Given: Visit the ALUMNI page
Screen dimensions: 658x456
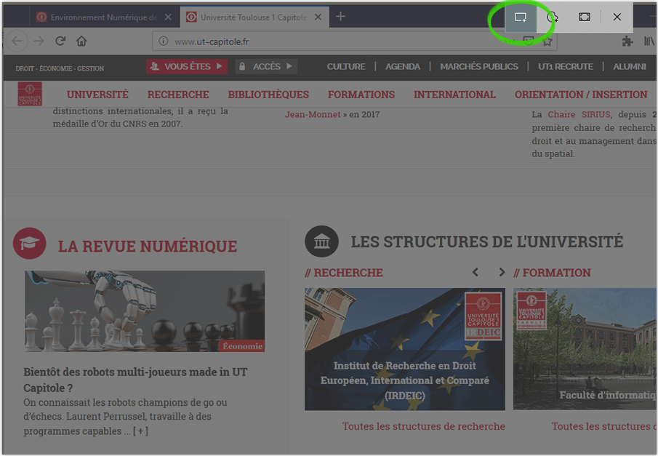Looking at the screenshot, I should pos(630,67).
